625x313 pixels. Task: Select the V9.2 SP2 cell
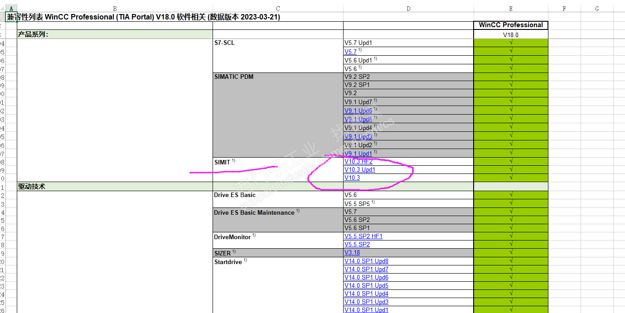408,77
